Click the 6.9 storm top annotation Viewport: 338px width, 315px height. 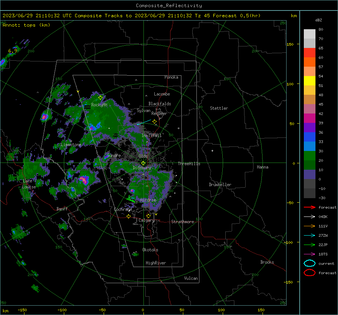[x=13, y=51]
